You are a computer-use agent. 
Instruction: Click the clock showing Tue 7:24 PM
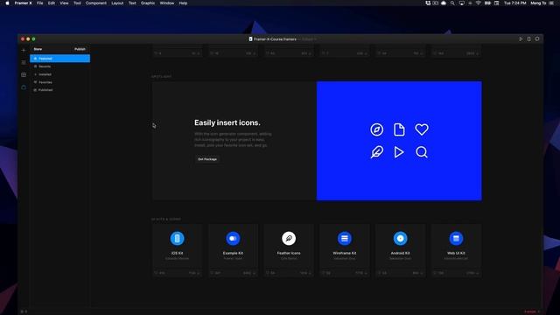coord(515,3)
